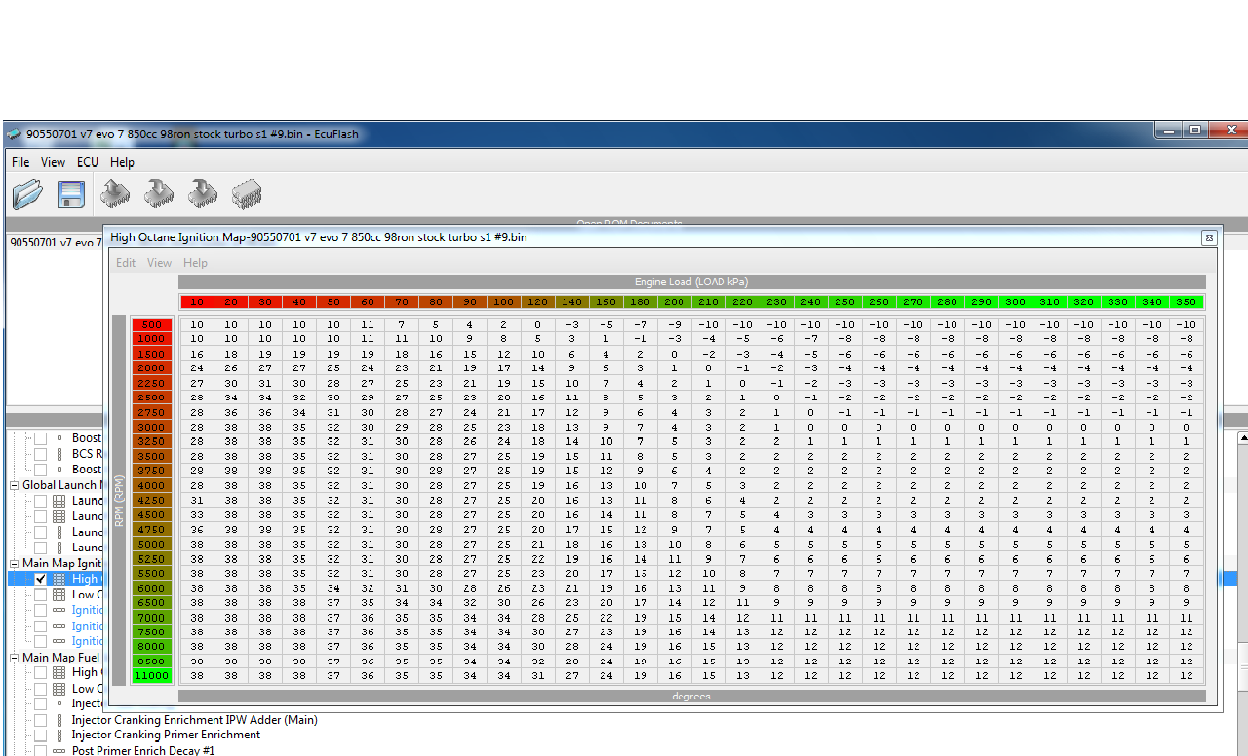
Task: Click the EcuFlash app icon in the title bar
Action: coord(15,133)
